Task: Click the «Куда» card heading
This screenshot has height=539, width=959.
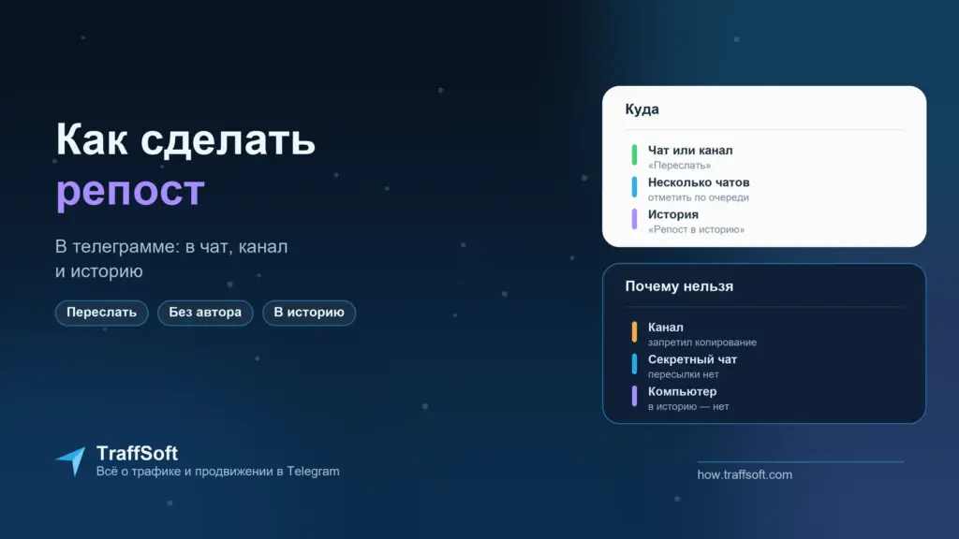Action: pyautogui.click(x=642, y=109)
